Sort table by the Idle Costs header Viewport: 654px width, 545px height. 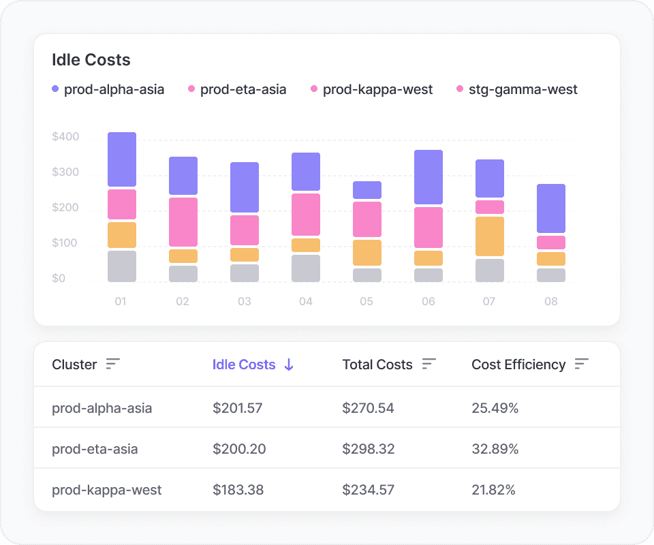tap(244, 364)
